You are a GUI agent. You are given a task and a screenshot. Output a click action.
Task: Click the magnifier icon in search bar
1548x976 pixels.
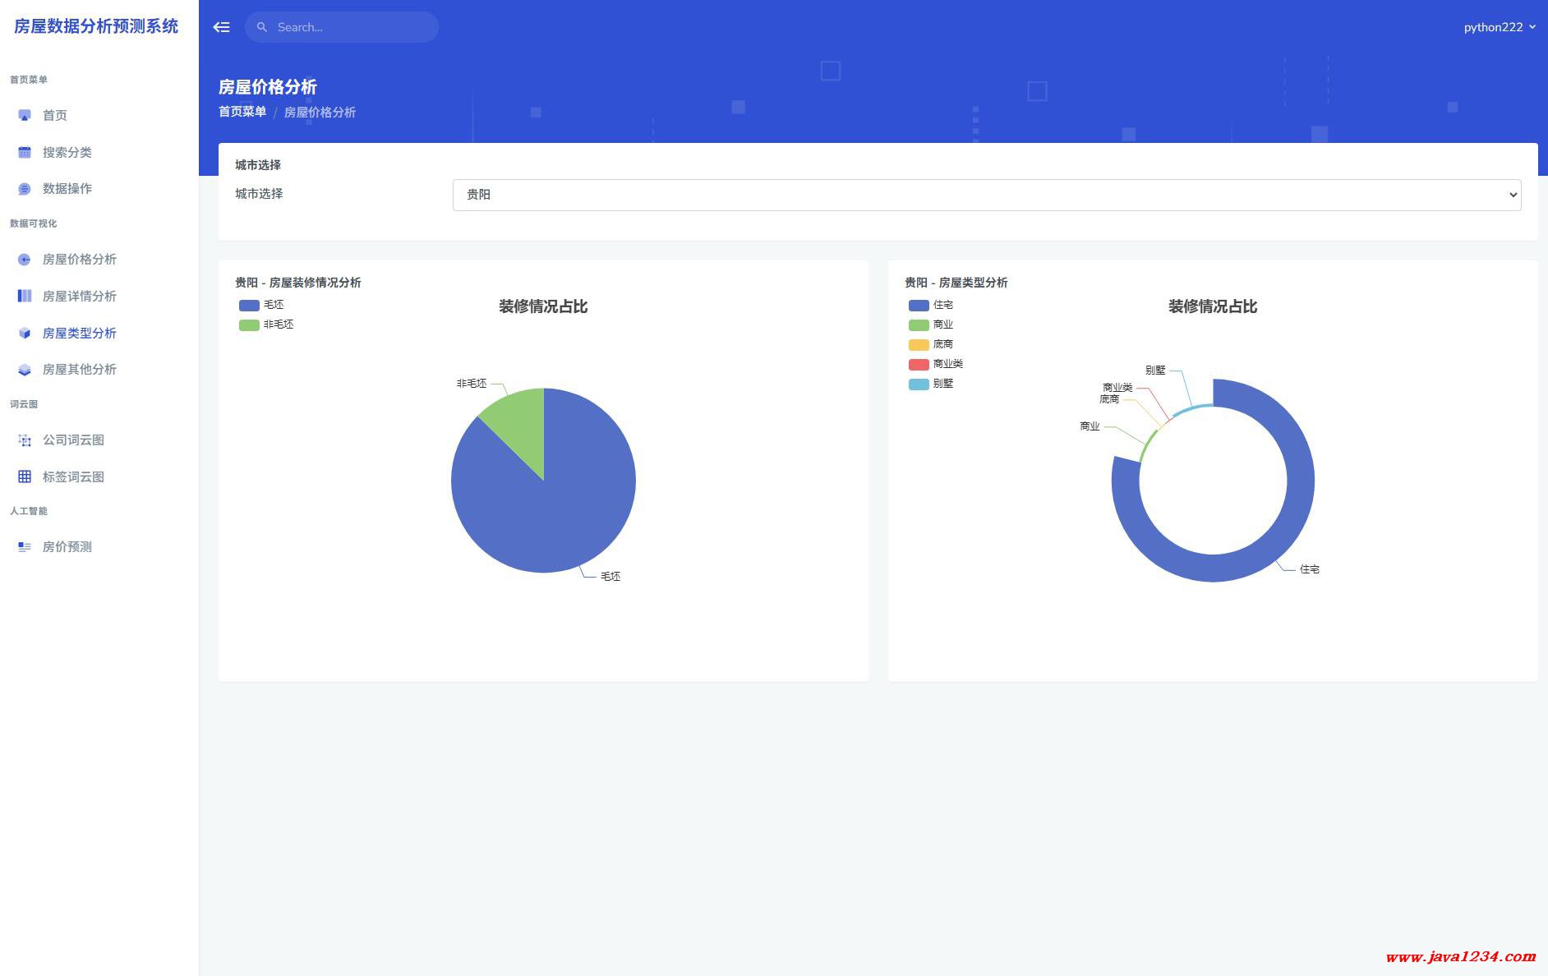point(262,27)
